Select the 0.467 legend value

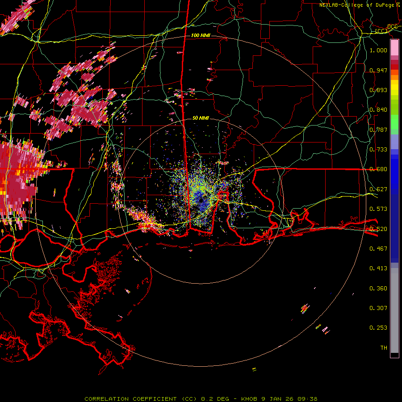coord(378,248)
